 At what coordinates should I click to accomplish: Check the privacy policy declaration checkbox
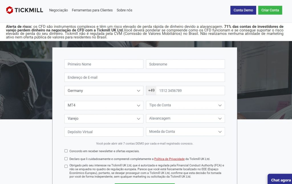(66, 159)
